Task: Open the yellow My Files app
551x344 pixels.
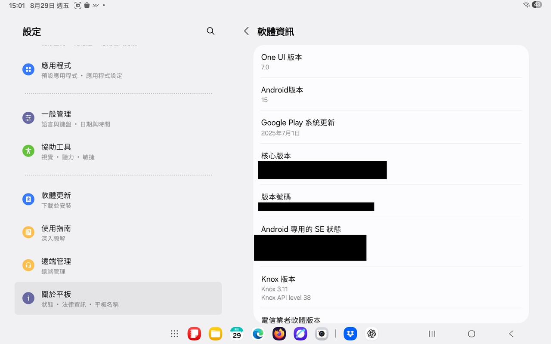Action: [x=216, y=334]
